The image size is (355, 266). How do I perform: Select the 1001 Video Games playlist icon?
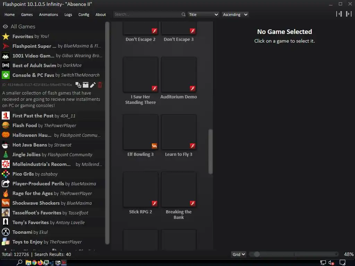(6, 56)
